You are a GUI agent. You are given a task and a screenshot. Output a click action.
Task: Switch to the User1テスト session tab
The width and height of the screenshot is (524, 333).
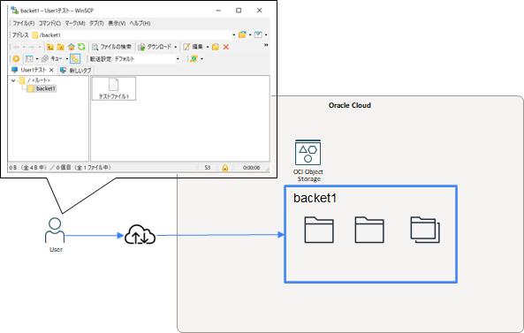click(x=32, y=70)
